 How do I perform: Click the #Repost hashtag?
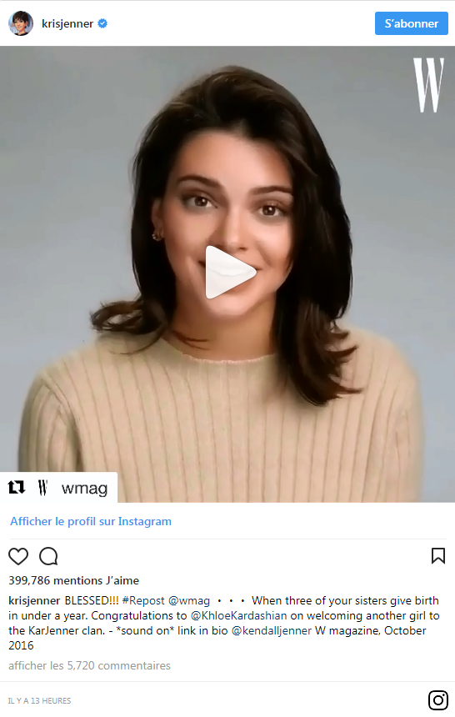[143, 600]
